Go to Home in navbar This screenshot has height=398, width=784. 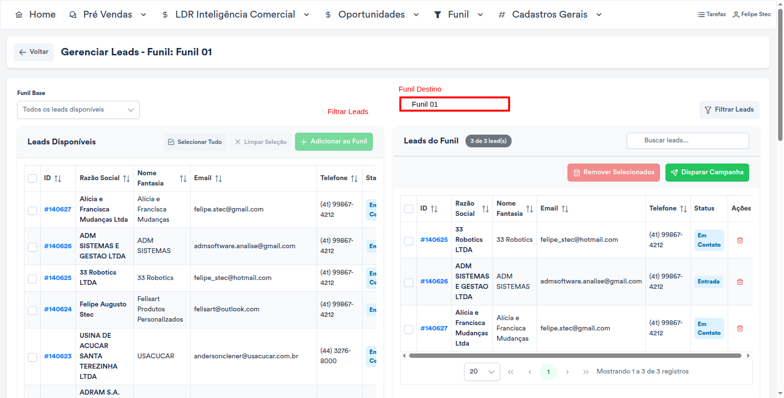coord(35,15)
